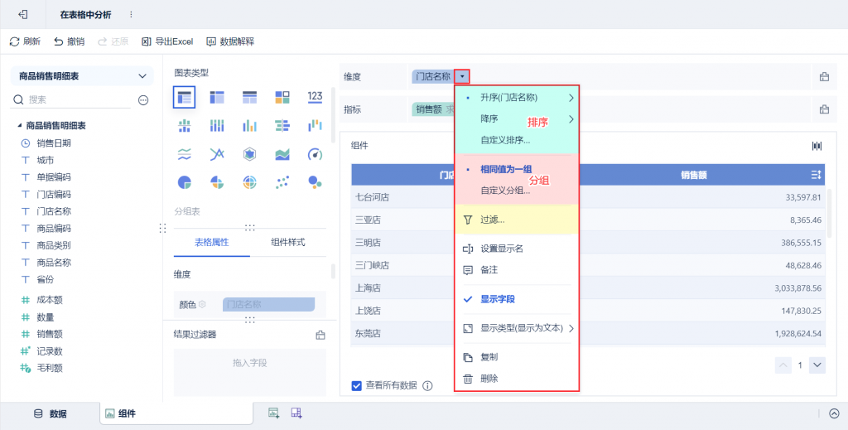Select the bubble chart icon
Viewport: 848px width, 430px height.
315,182
